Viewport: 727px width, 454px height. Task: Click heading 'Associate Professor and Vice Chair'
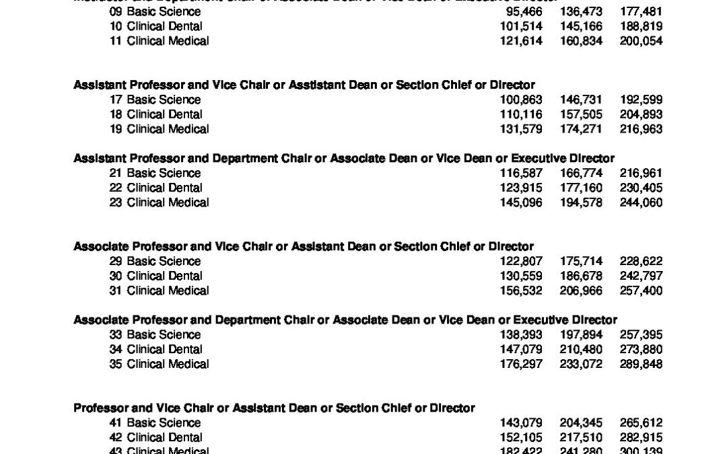tap(304, 246)
